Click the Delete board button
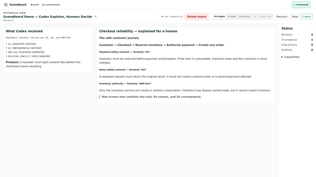 (197, 17)
